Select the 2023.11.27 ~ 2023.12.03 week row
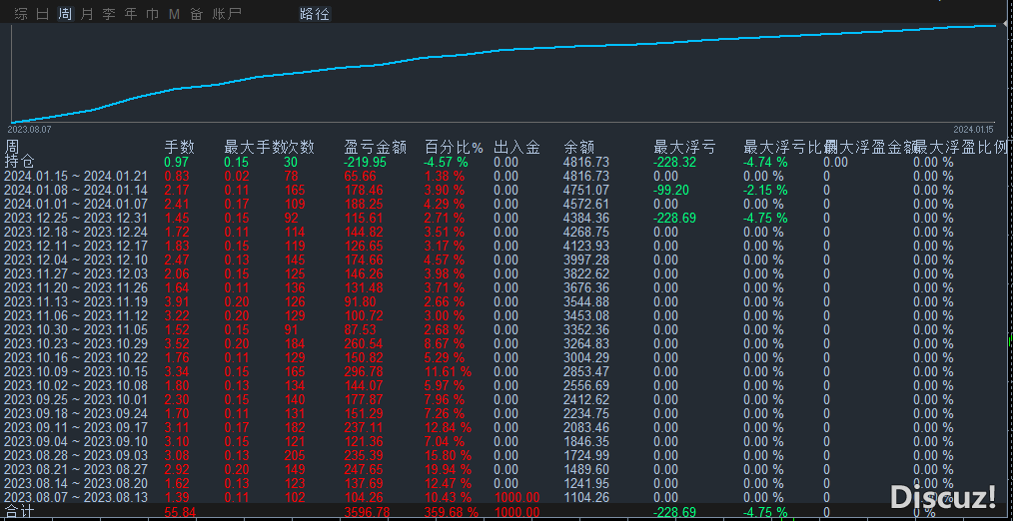Image resolution: width=1013 pixels, height=521 pixels. tap(76, 273)
